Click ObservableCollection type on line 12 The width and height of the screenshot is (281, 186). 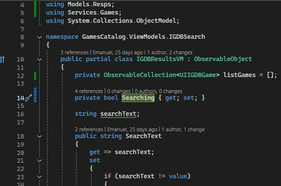pyautogui.click(x=140, y=75)
